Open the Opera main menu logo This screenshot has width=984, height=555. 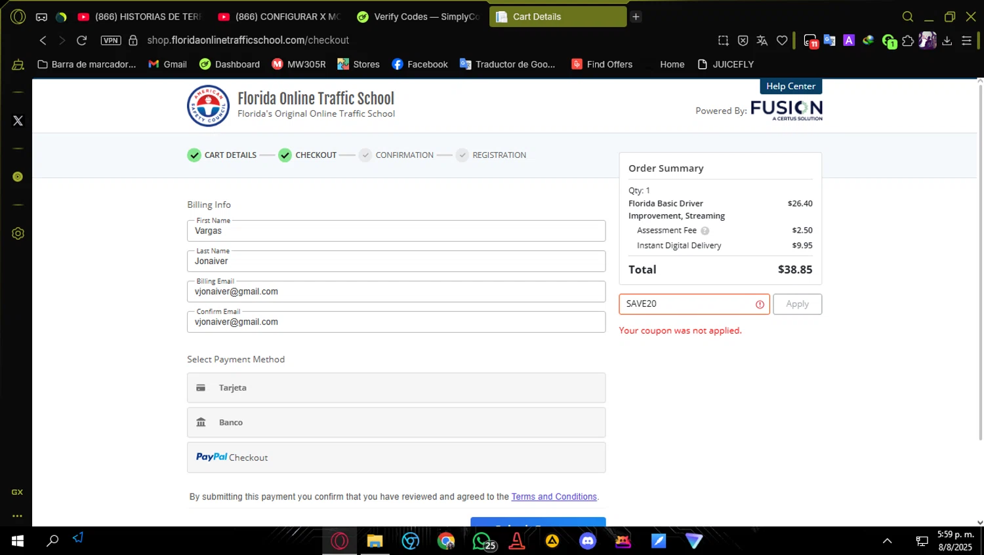click(x=18, y=16)
